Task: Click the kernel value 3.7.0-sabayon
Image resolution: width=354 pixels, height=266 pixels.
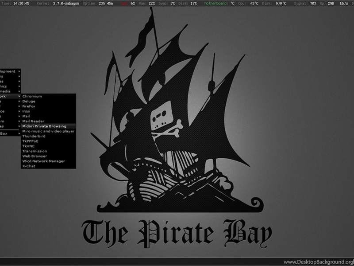Action: (66, 4)
